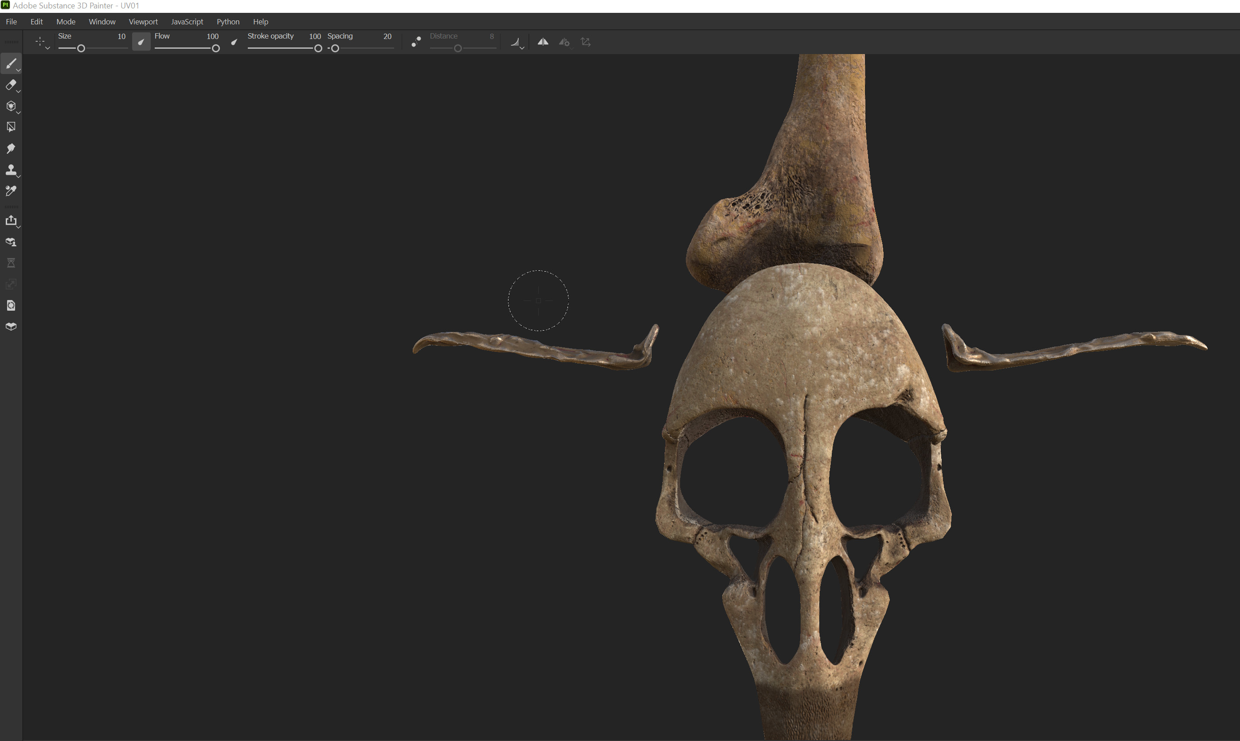The width and height of the screenshot is (1240, 741).
Task: Click the "Distance" label
Action: pyautogui.click(x=443, y=36)
